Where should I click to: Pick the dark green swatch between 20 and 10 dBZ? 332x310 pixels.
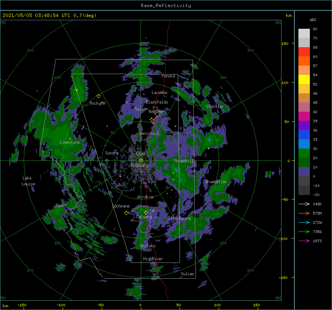click(x=304, y=163)
